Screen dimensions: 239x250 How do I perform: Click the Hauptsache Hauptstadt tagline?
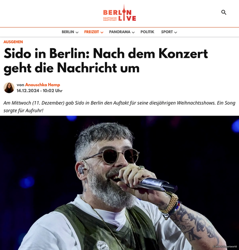[110, 19]
